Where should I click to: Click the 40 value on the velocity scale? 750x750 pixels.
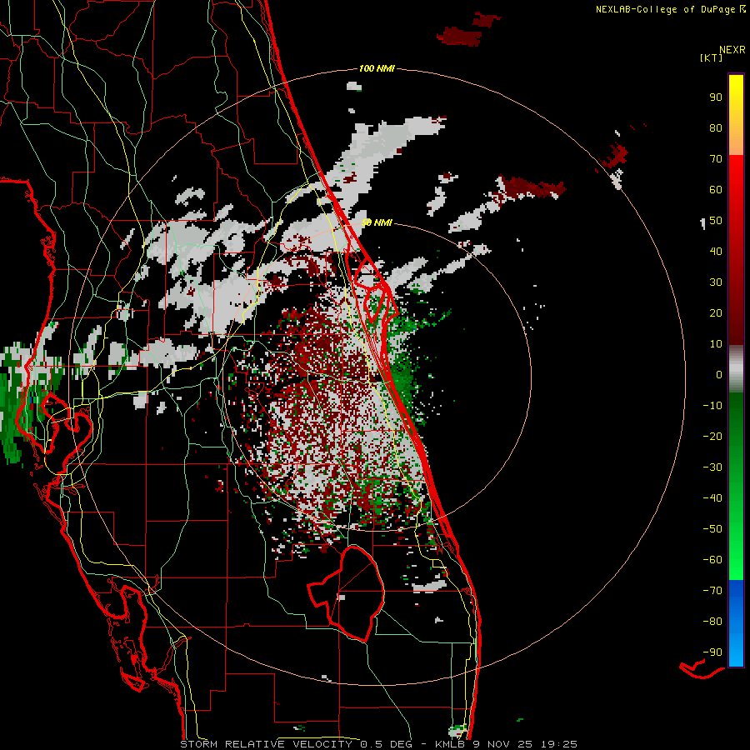[716, 251]
